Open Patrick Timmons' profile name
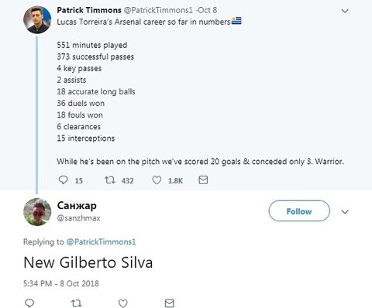This screenshot has height=308, width=372. (x=89, y=10)
